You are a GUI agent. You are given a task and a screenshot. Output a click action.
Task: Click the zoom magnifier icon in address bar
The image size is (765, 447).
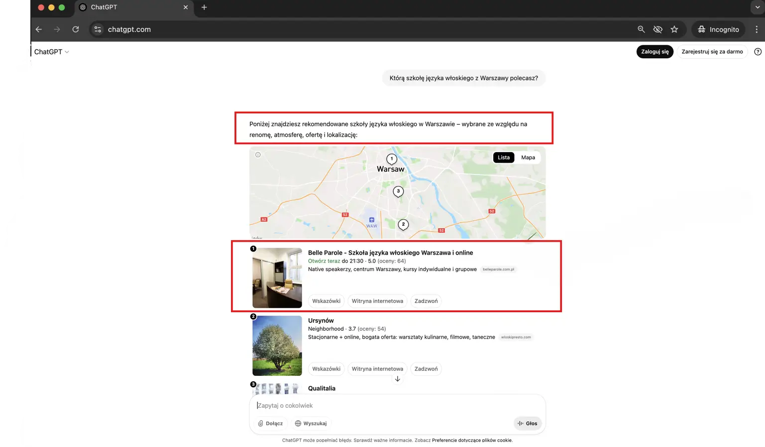pos(641,29)
